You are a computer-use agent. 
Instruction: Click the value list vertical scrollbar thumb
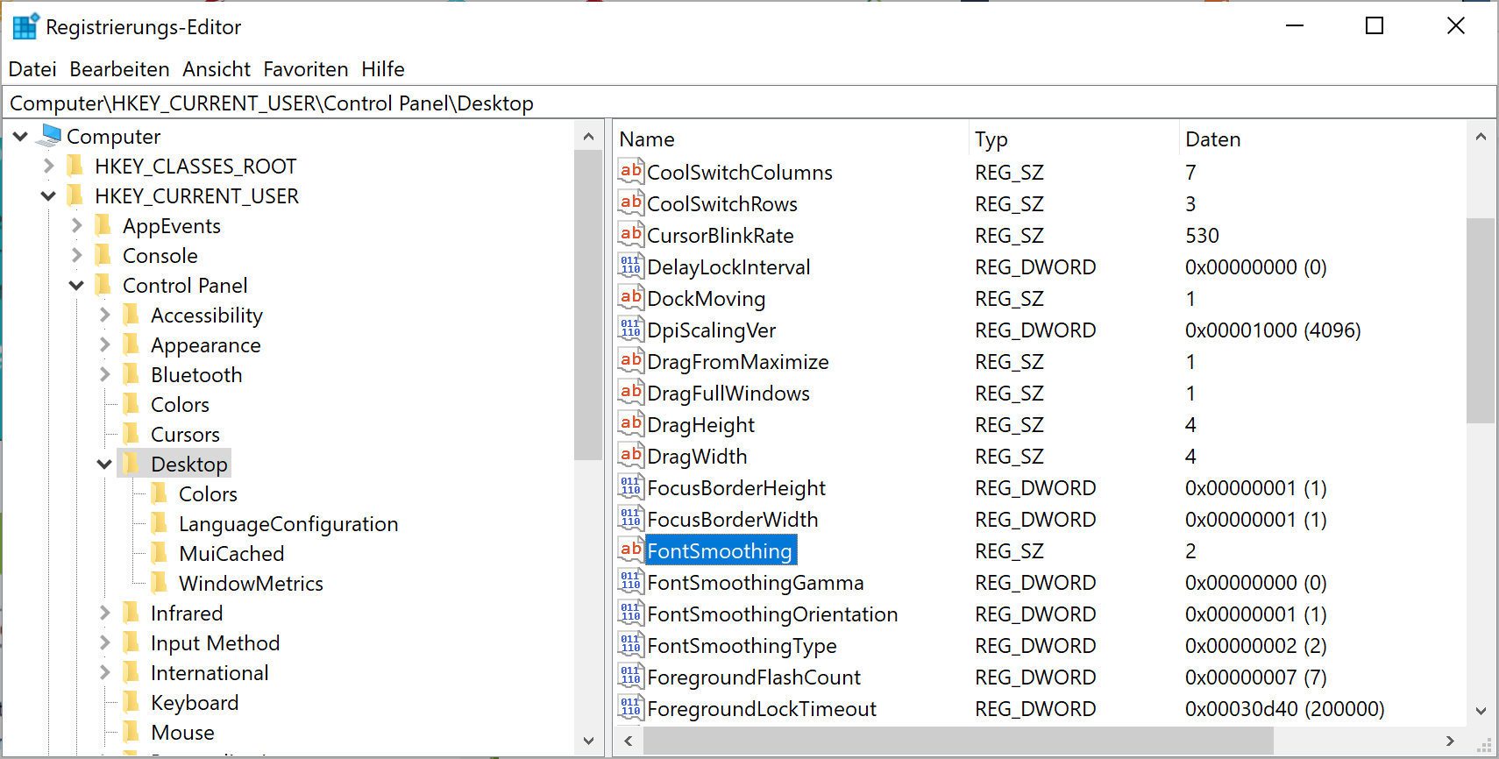click(x=1481, y=321)
